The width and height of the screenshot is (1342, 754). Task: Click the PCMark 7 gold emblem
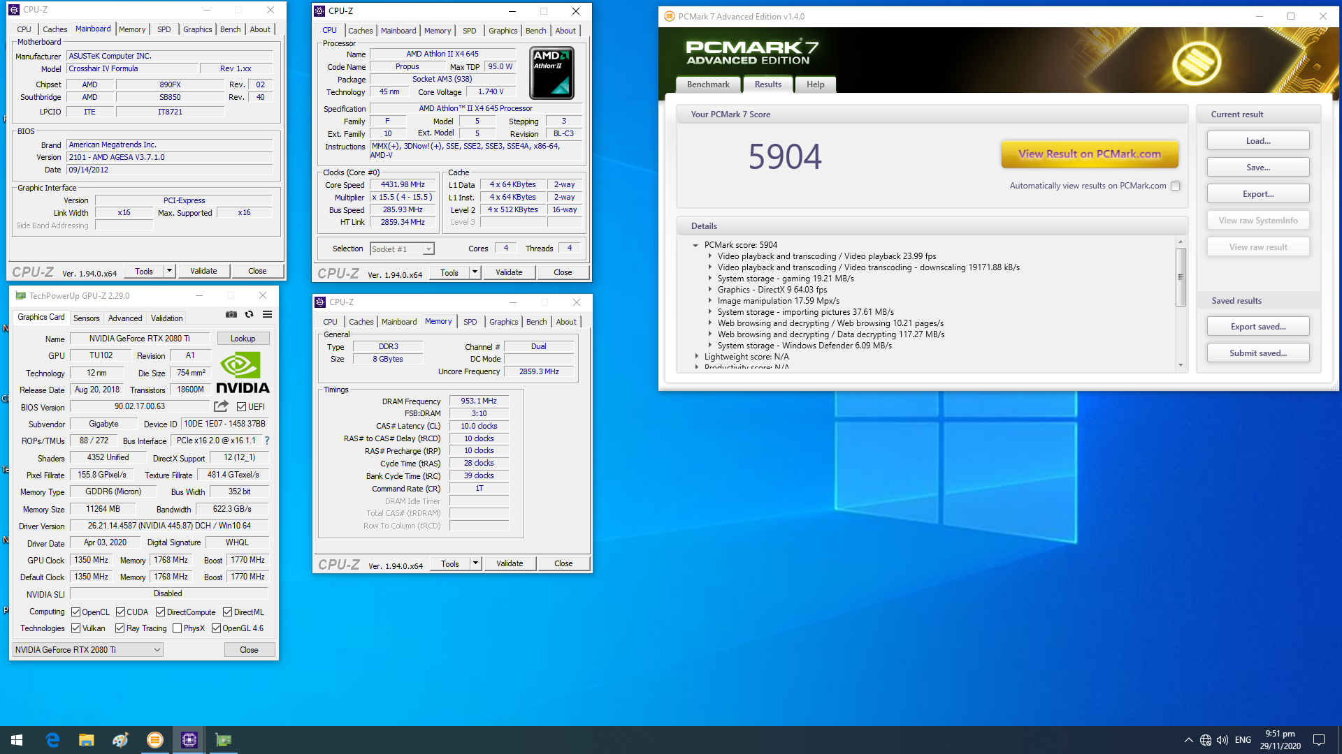(x=1197, y=63)
